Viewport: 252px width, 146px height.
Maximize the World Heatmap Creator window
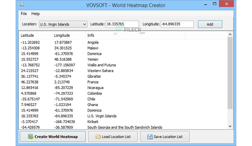coord(214,4)
